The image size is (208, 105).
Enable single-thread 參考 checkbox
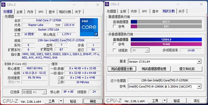pyautogui.click(x=114, y=26)
